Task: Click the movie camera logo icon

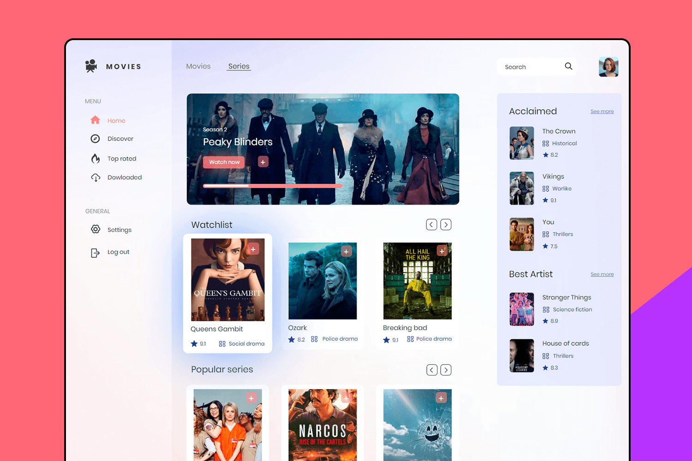Action: coord(91,66)
